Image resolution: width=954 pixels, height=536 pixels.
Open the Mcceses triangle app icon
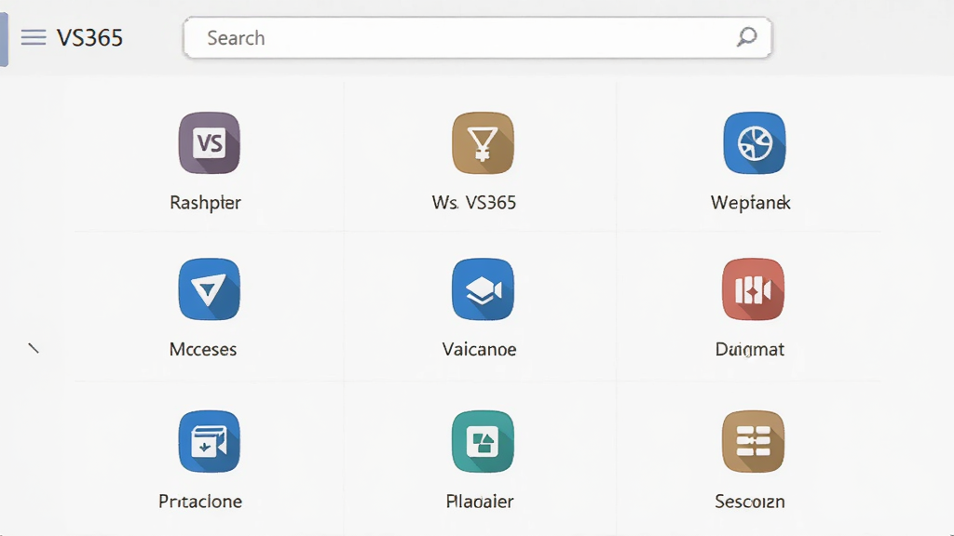pyautogui.click(x=210, y=289)
